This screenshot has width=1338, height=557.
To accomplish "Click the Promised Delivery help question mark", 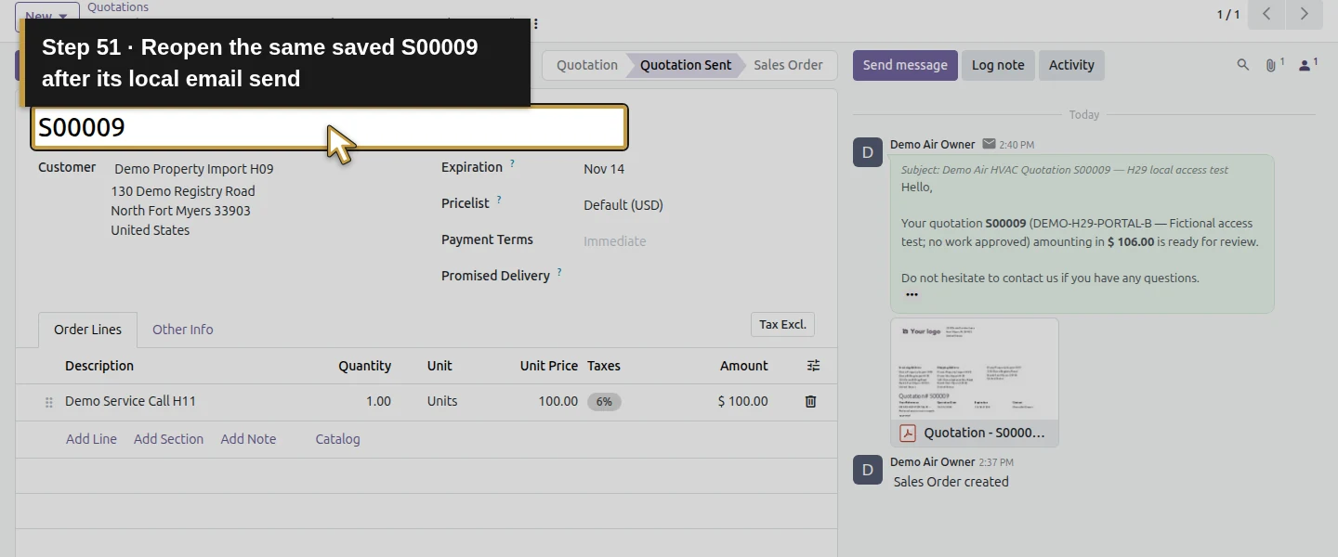I will point(559,273).
